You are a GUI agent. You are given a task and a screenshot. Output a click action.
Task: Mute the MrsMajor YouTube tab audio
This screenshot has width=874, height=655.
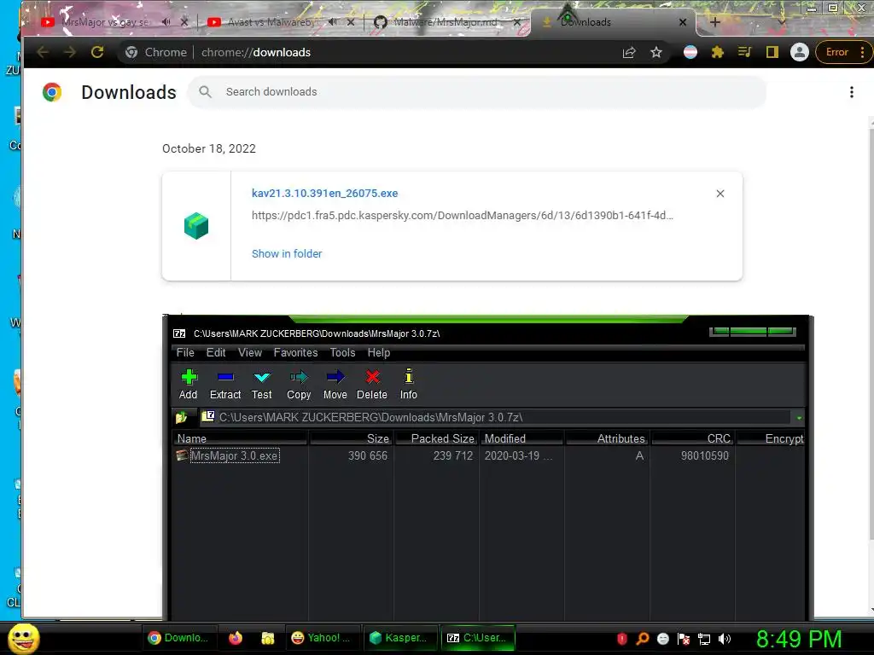(x=166, y=22)
